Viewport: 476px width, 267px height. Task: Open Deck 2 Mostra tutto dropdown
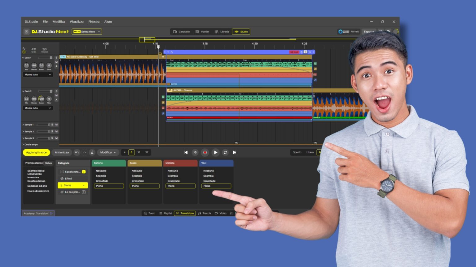tap(37, 108)
